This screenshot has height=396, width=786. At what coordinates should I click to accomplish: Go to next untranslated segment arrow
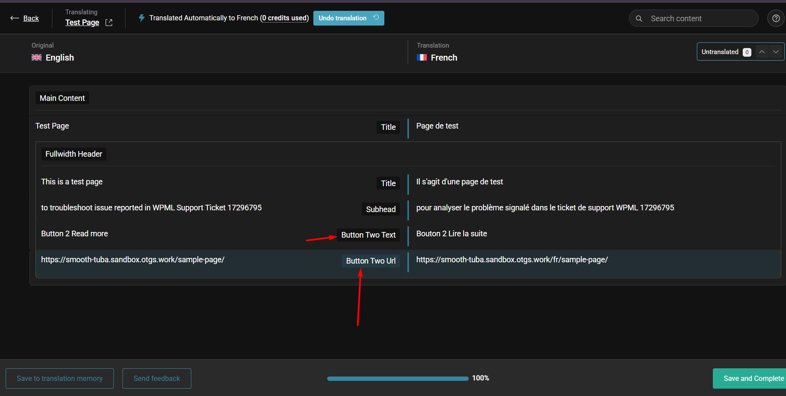[776, 52]
